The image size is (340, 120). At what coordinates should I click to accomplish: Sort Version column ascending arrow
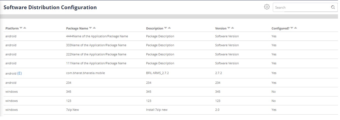[232, 28]
